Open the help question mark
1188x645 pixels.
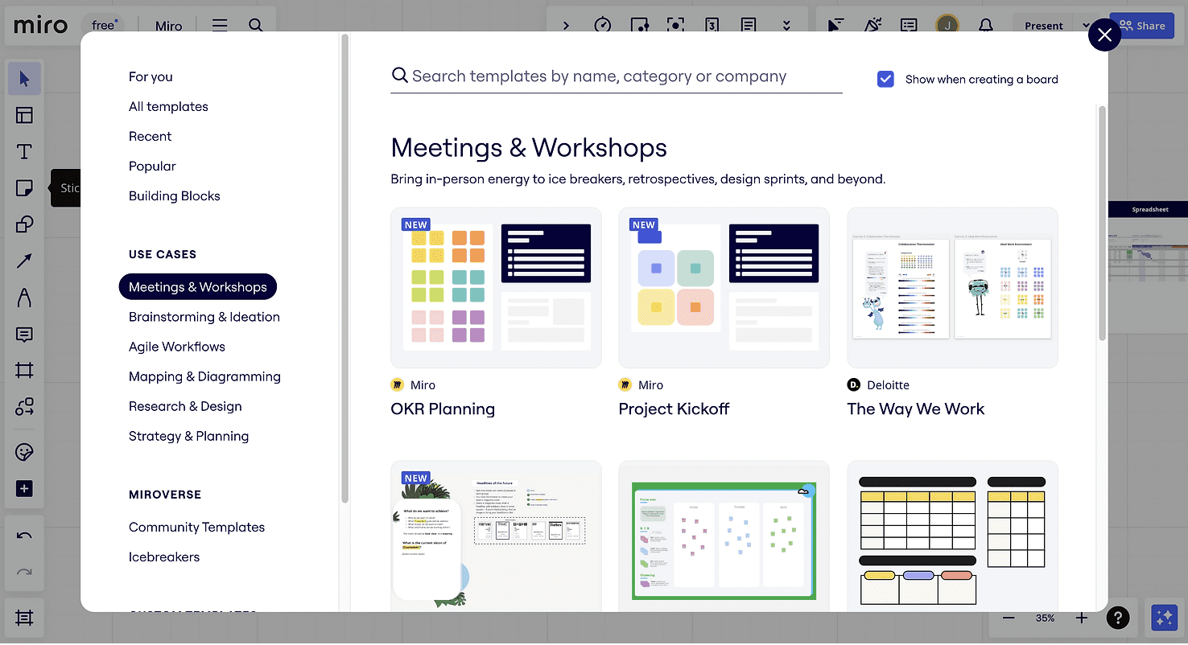pos(1118,618)
